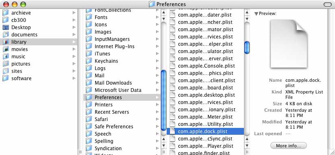This screenshot has width=335, height=155.
Task: Click the Library column resize handle
Action: coord(164,152)
